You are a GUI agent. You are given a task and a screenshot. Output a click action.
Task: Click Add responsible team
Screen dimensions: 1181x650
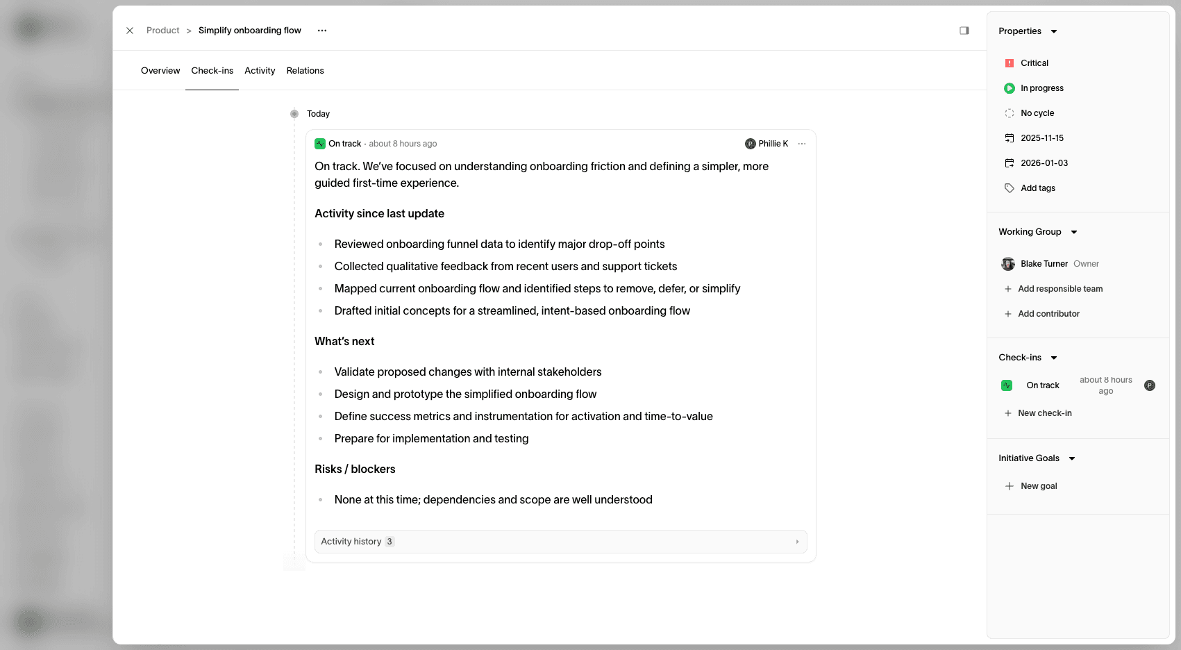click(1059, 289)
